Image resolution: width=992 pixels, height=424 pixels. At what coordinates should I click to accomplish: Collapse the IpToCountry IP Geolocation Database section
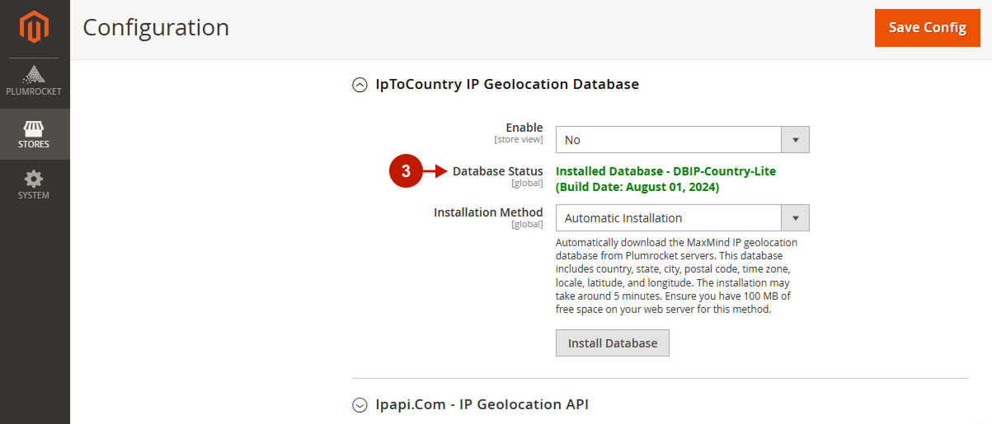point(360,85)
